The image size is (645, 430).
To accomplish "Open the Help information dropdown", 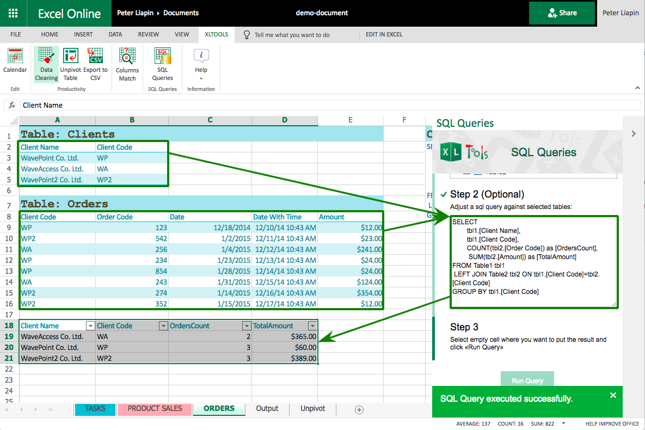I will coord(201,65).
